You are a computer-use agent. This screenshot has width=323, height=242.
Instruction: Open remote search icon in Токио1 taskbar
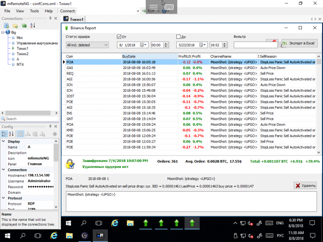(84, 223)
